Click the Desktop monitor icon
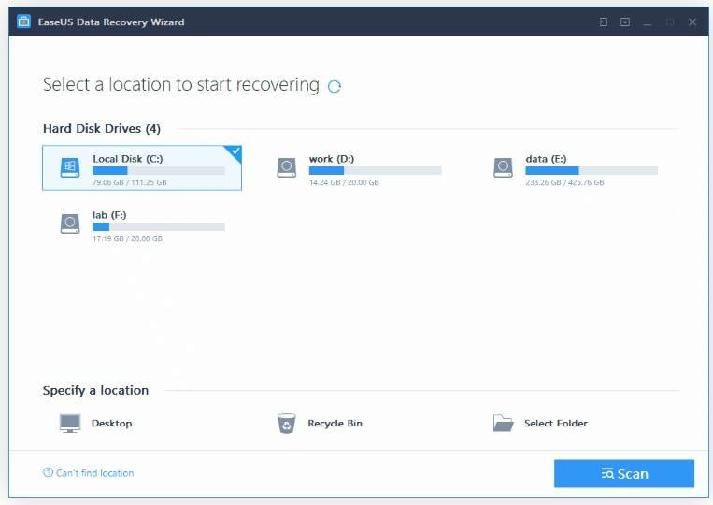This screenshot has width=713, height=505. pos(70,423)
